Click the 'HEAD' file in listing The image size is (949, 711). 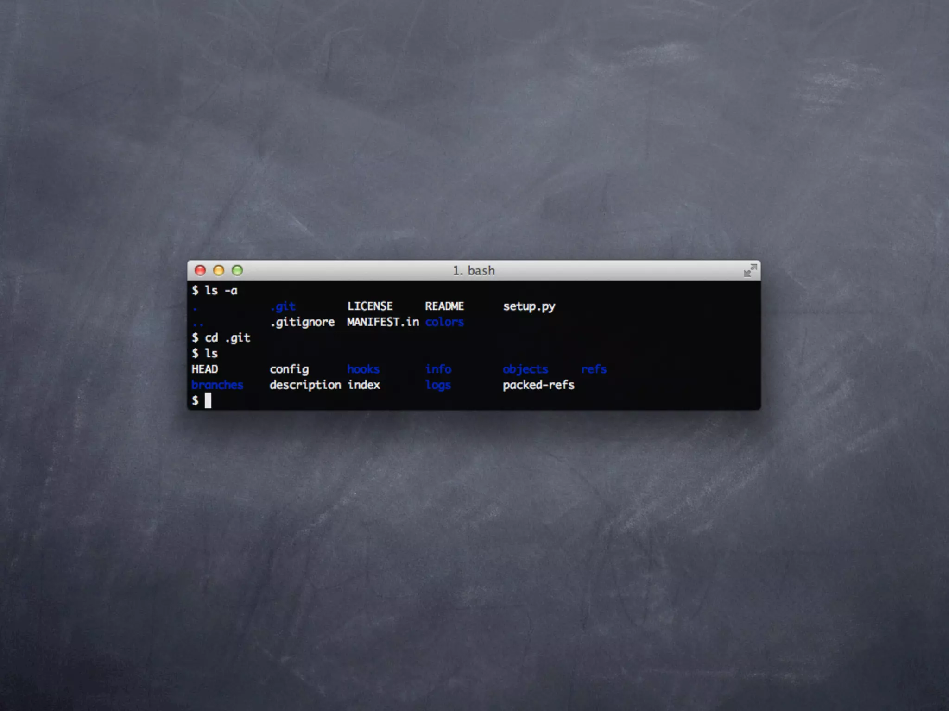[205, 369]
